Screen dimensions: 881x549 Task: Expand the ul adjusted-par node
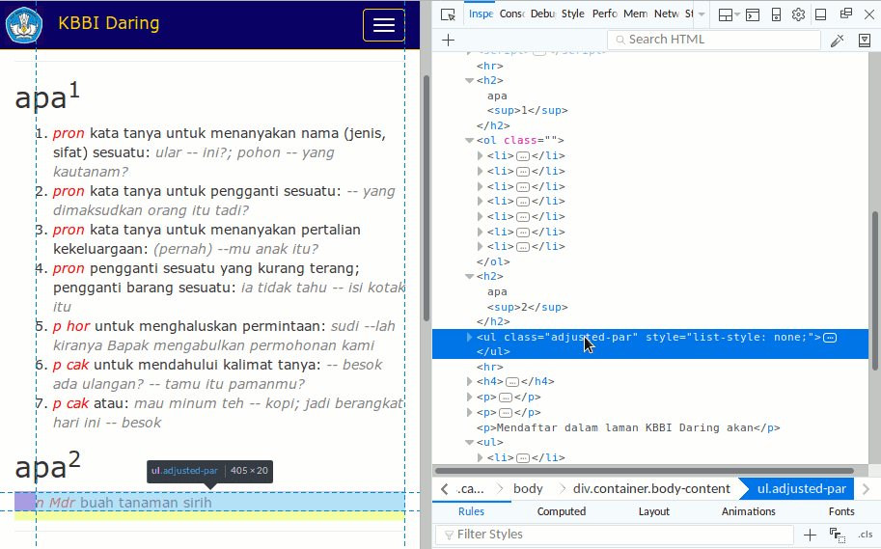pyautogui.click(x=469, y=337)
